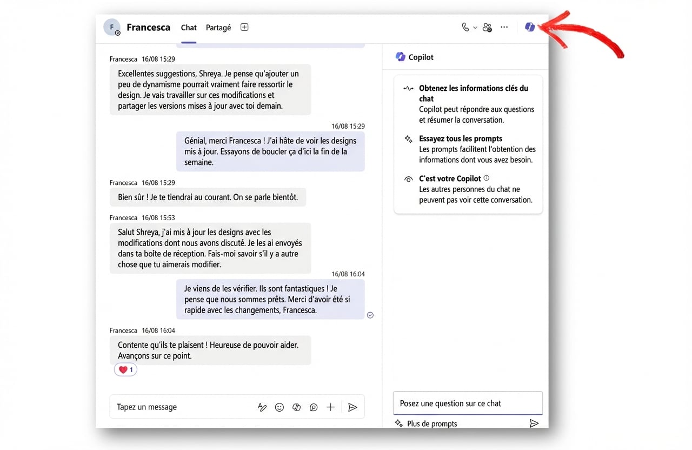692x450 pixels.
Task: Add a new tab with the plus button
Action: [244, 27]
